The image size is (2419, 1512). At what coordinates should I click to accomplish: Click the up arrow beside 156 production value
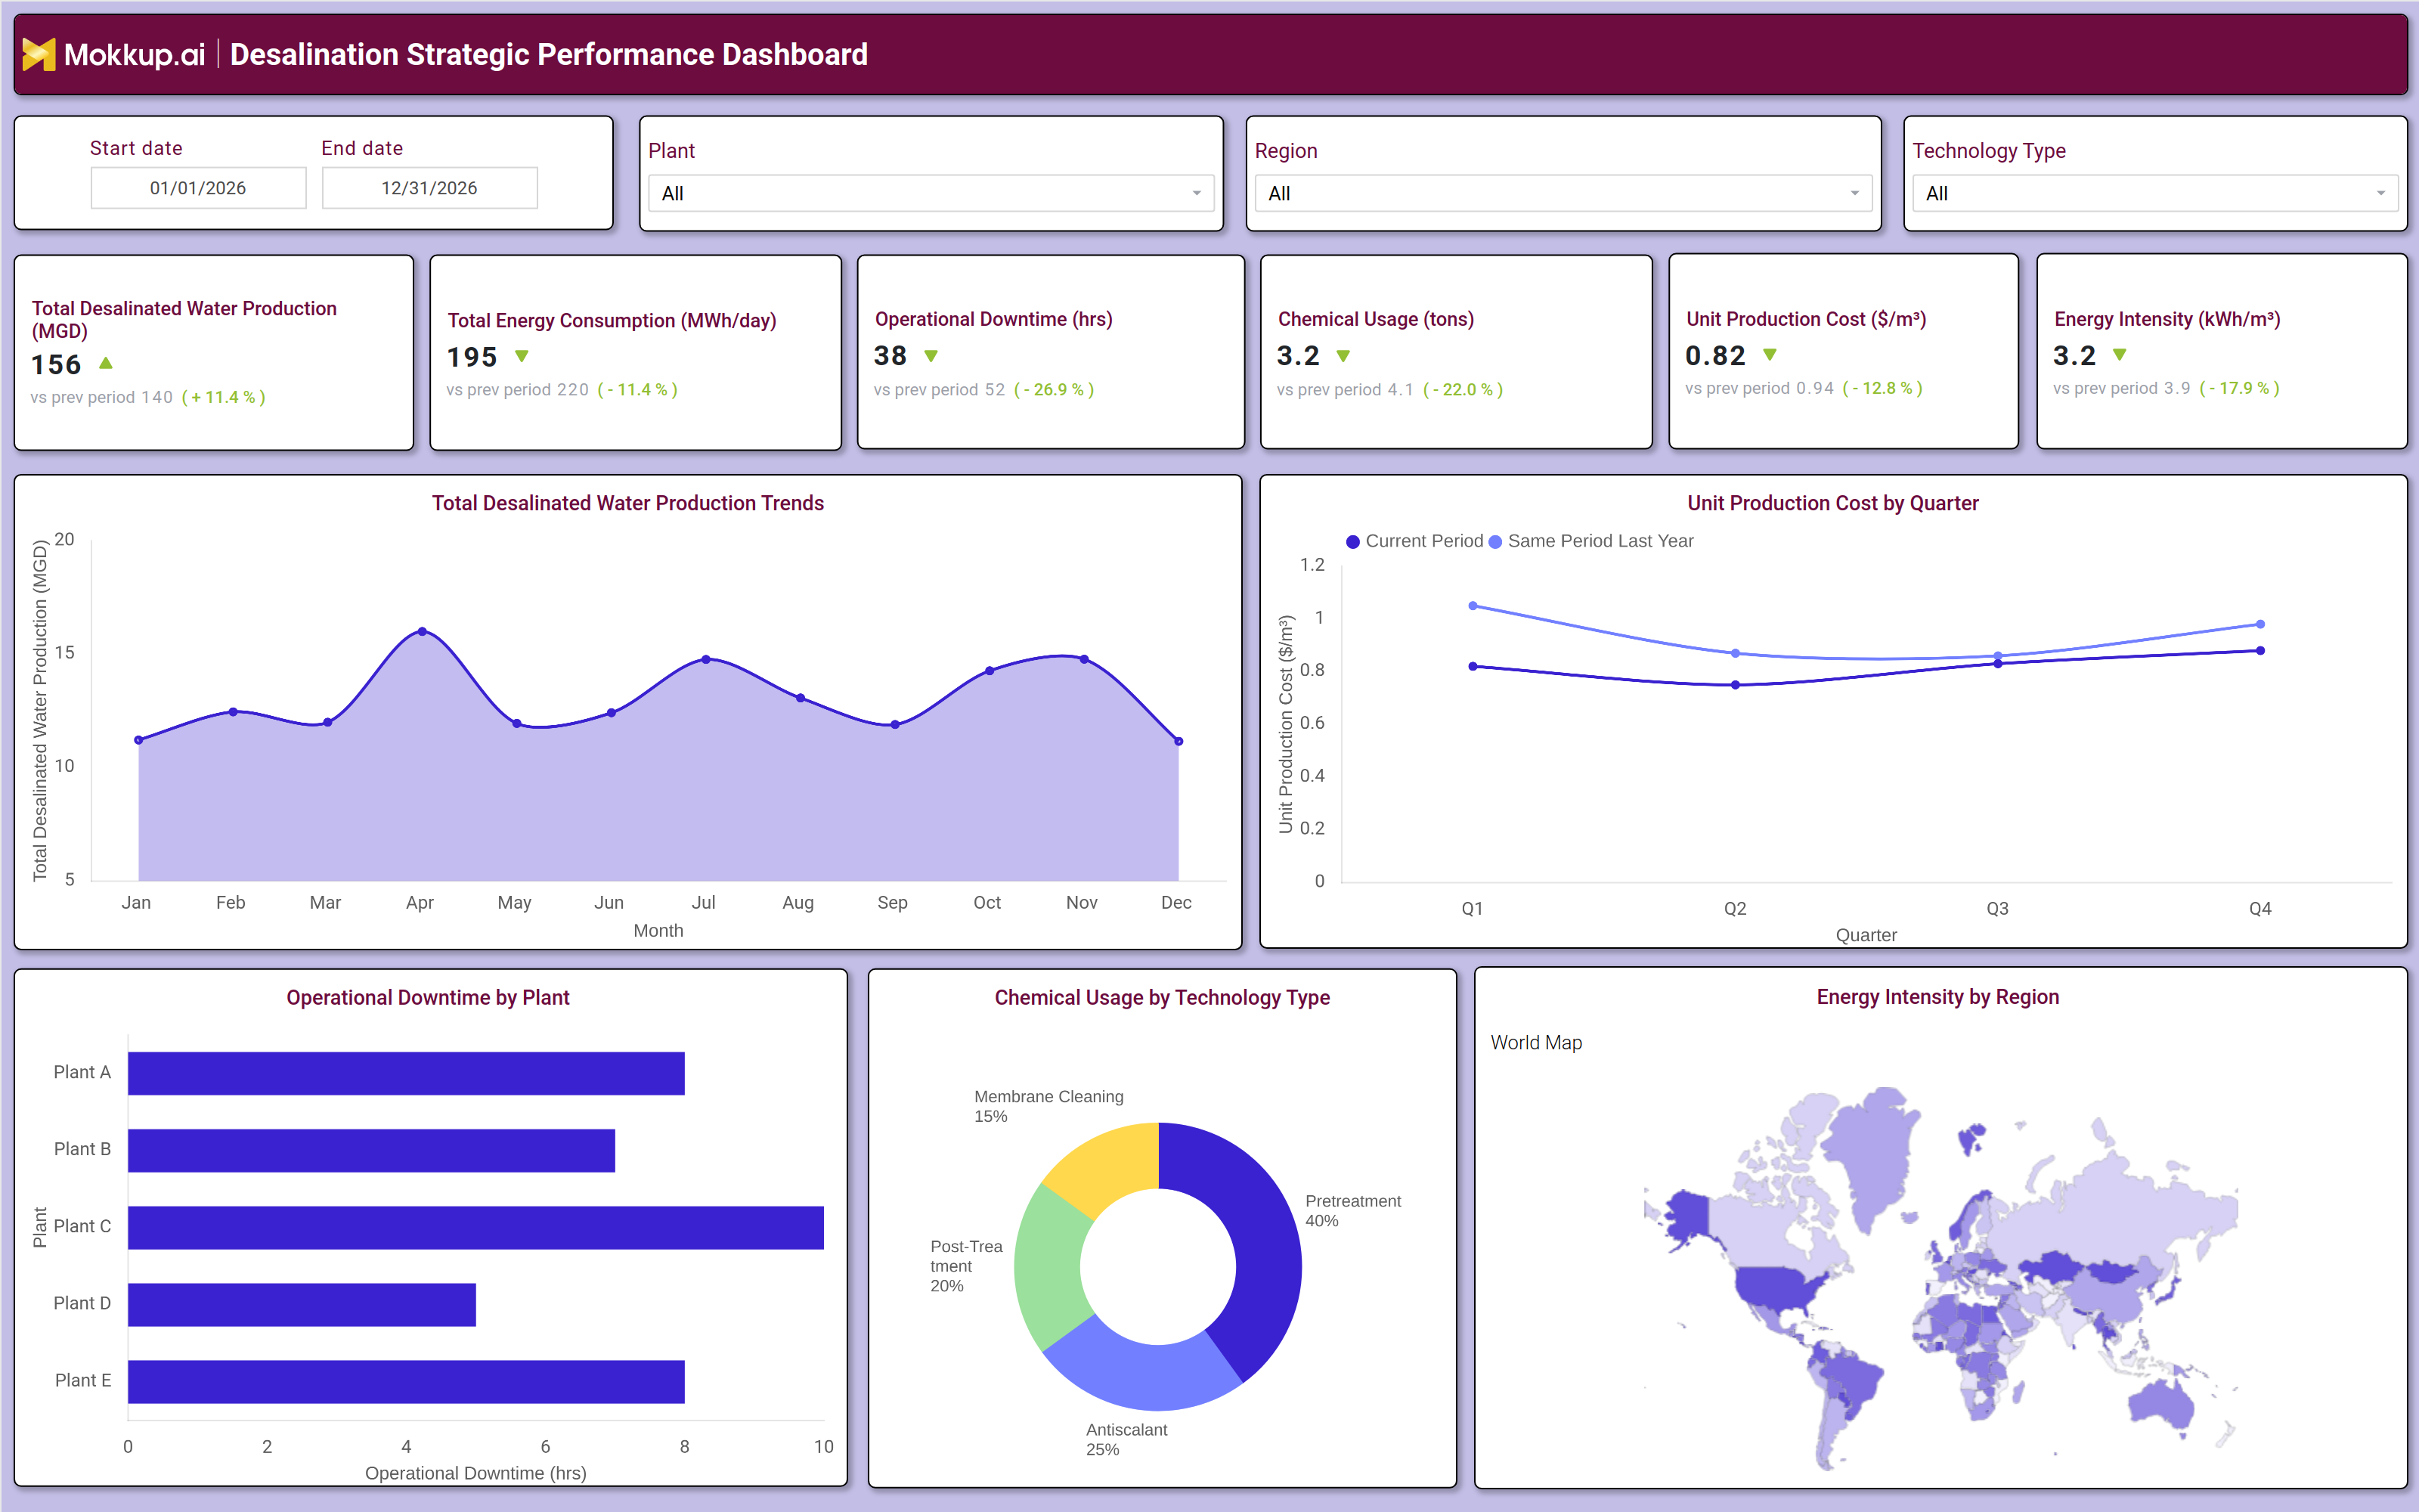[106, 363]
